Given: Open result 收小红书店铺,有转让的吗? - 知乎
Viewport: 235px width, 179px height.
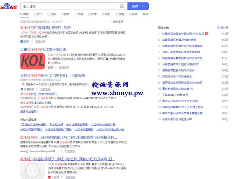Looking at the screenshot, I should click(x=46, y=28).
